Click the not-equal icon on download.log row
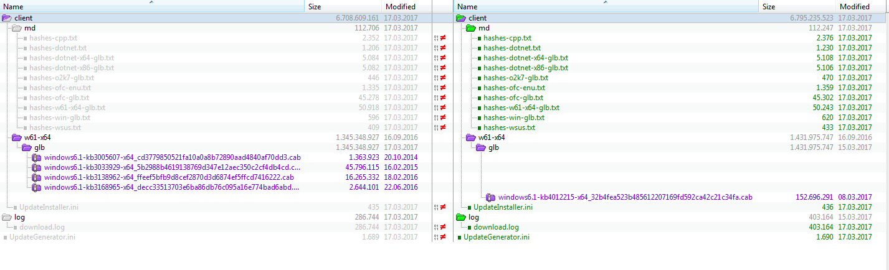Image resolution: width=889 pixels, height=270 pixels. tap(443, 227)
